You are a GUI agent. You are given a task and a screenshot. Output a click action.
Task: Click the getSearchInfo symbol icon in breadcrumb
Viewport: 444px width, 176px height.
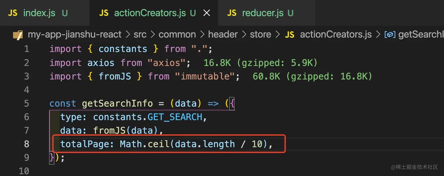[x=390, y=35]
